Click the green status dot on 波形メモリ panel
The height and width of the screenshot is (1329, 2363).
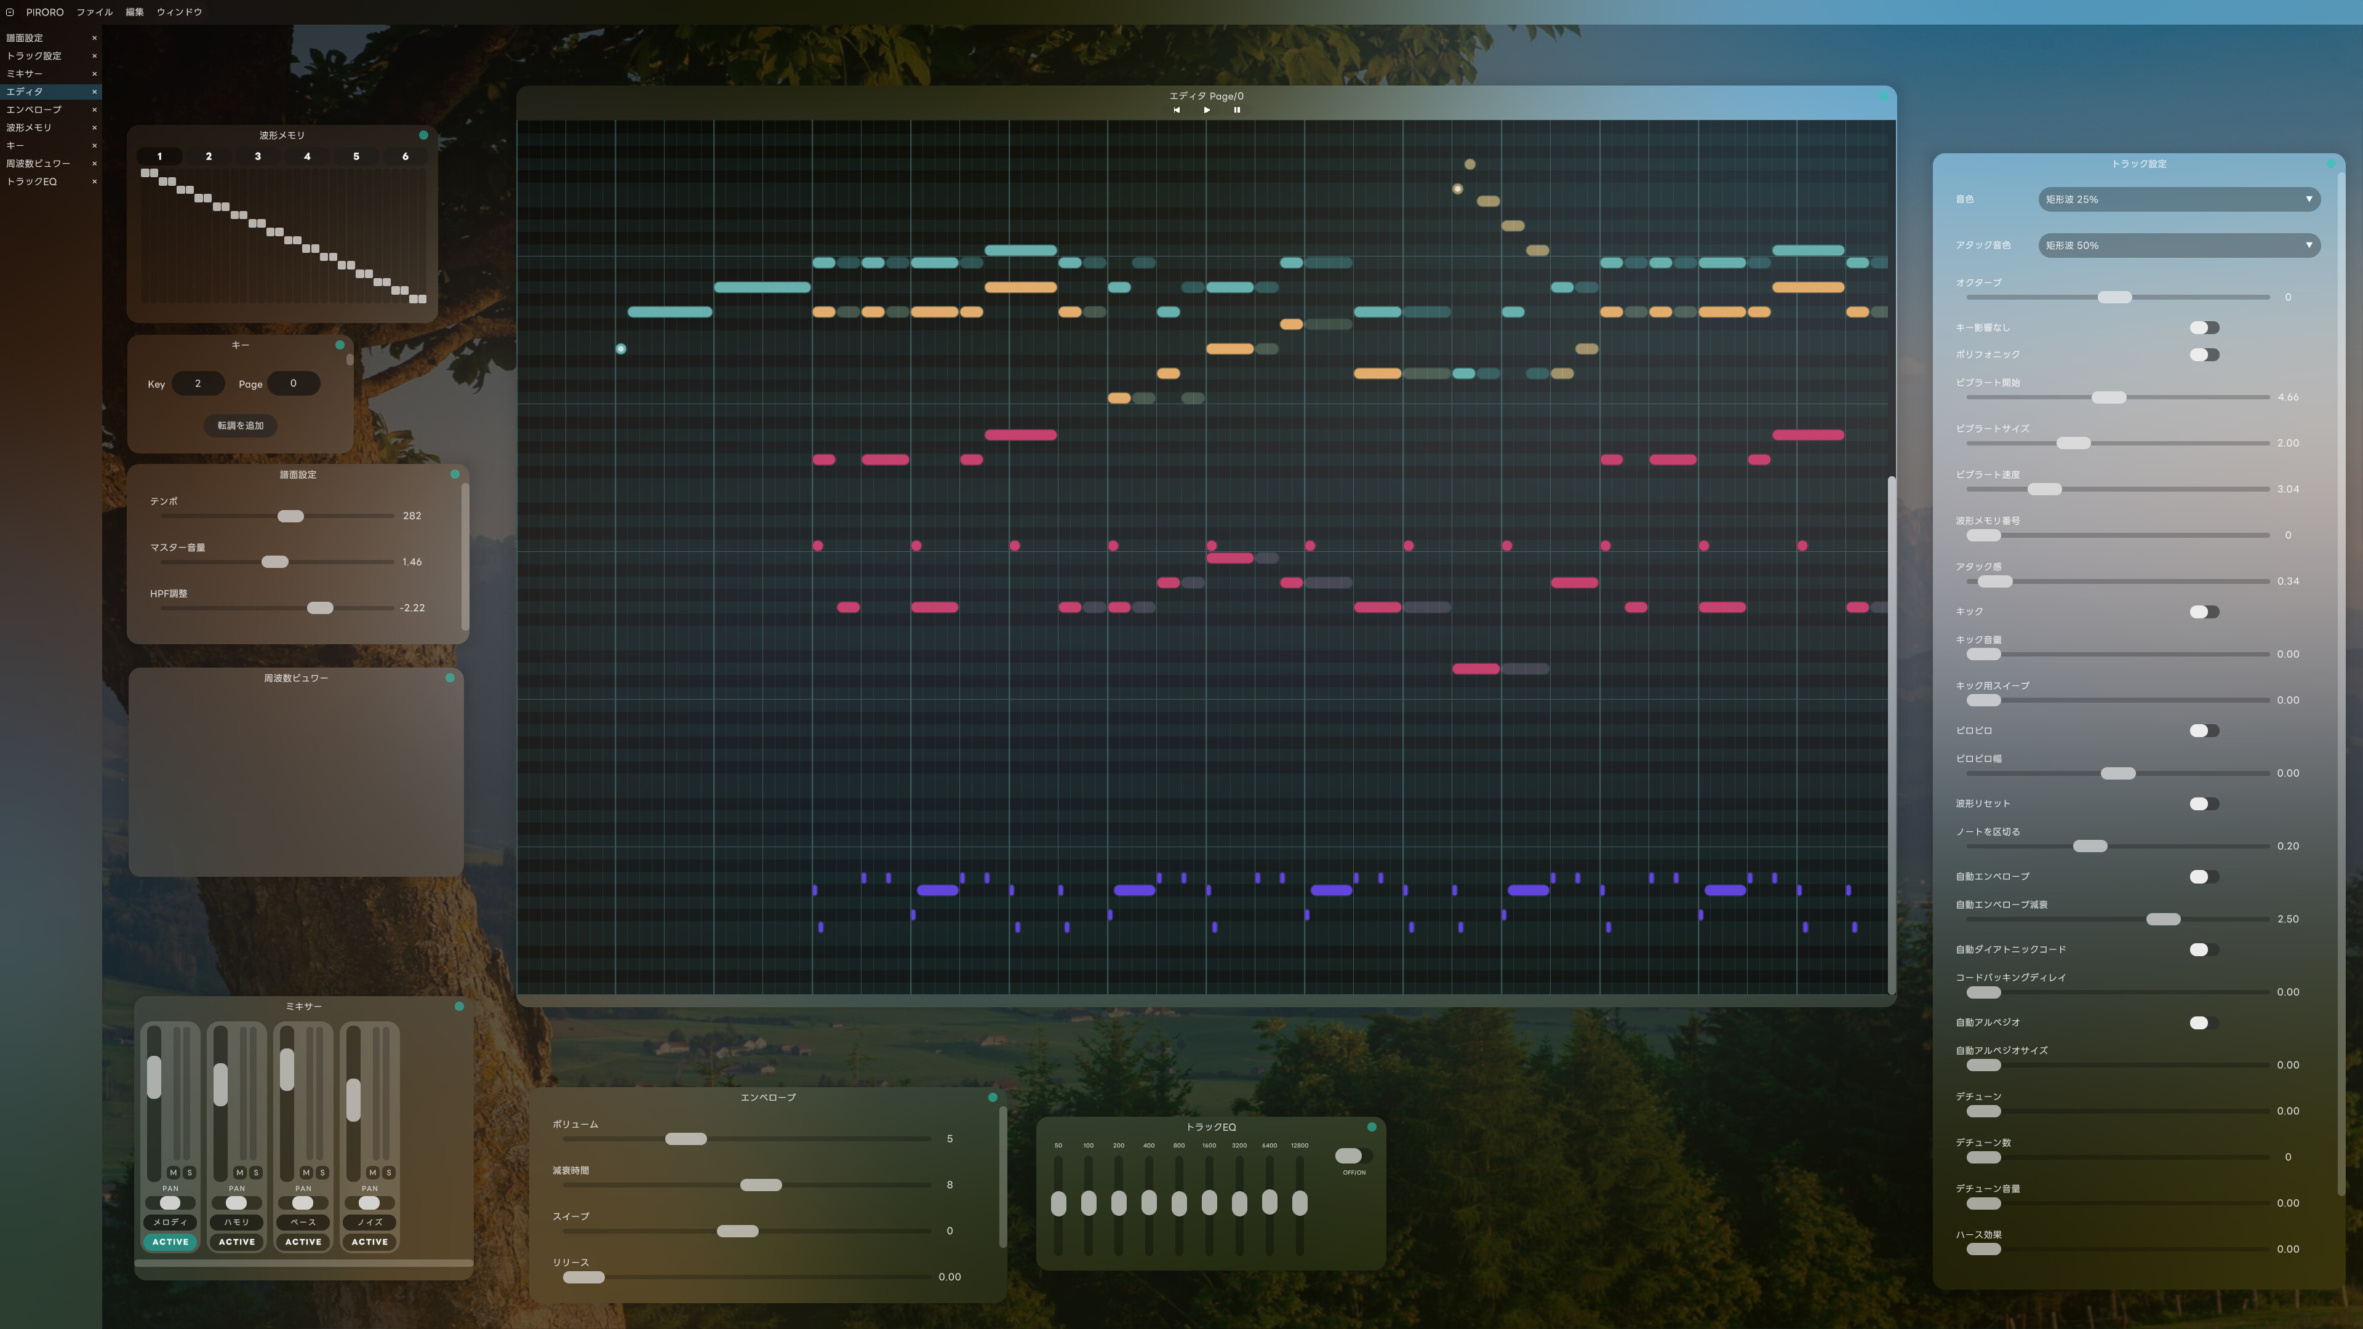click(424, 134)
